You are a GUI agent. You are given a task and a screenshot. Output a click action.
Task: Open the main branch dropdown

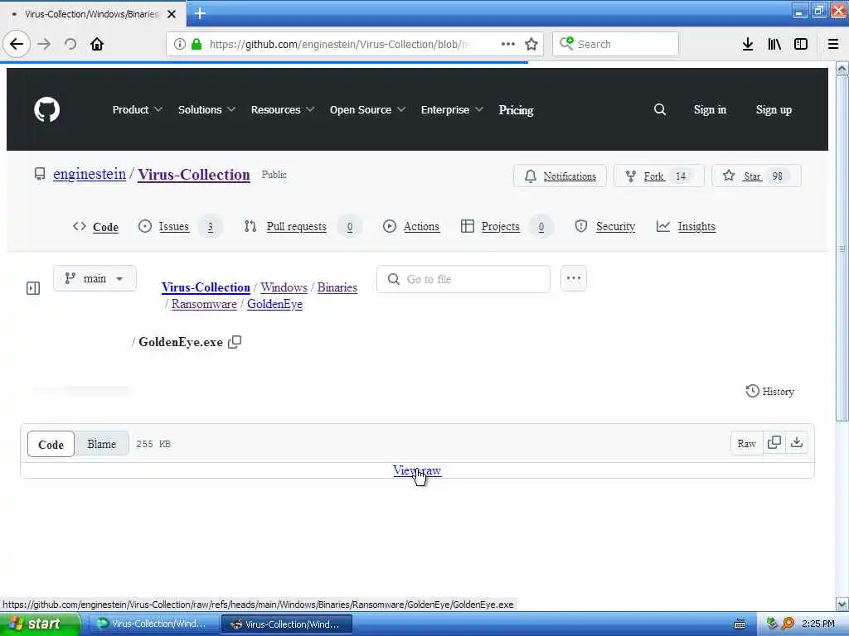[95, 278]
